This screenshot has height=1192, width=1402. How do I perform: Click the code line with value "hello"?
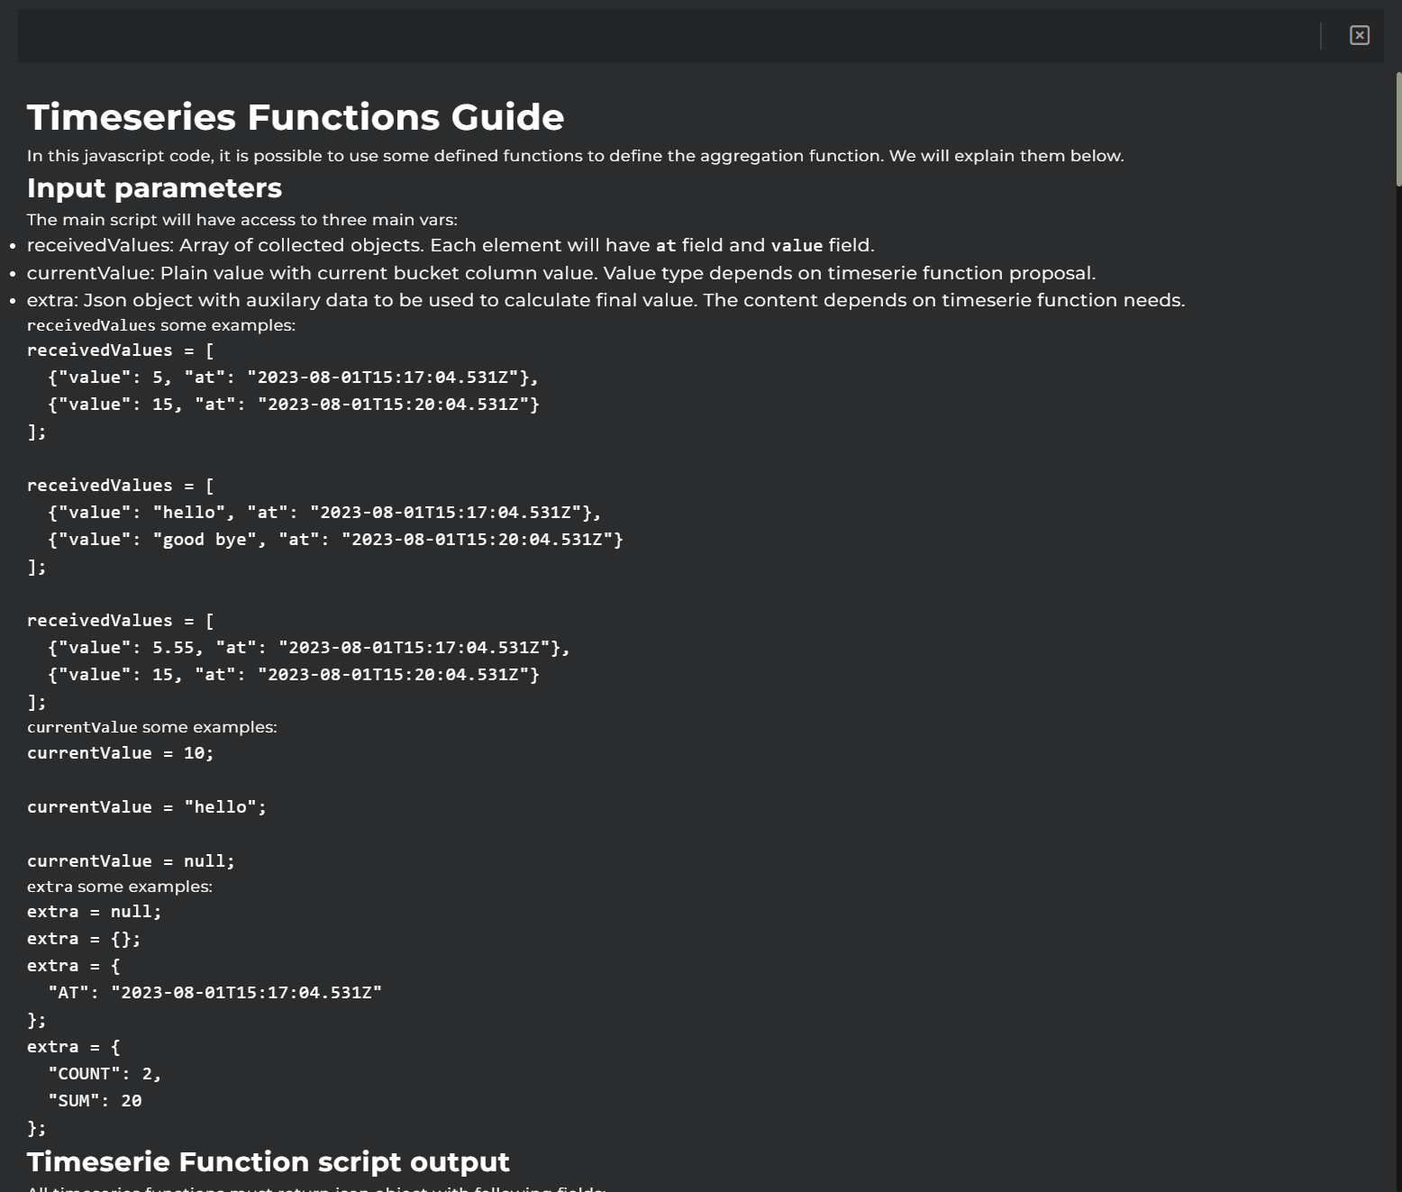[x=325, y=513]
